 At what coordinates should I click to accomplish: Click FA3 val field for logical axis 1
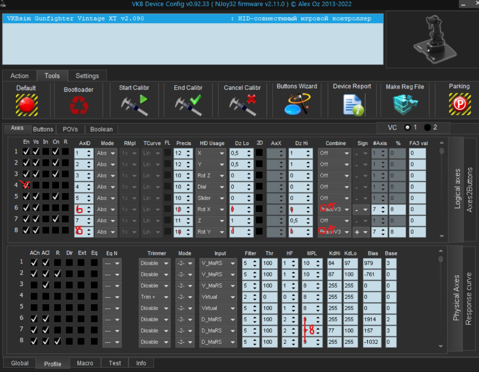click(x=417, y=153)
